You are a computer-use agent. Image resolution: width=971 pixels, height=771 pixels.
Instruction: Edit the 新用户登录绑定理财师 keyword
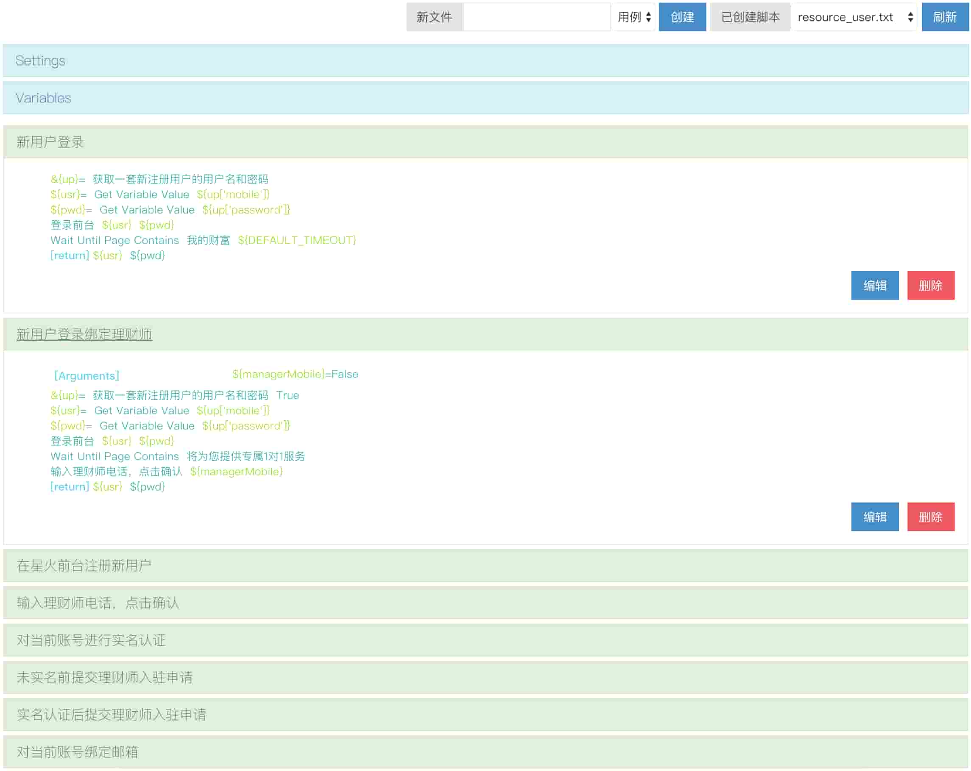[x=874, y=516]
